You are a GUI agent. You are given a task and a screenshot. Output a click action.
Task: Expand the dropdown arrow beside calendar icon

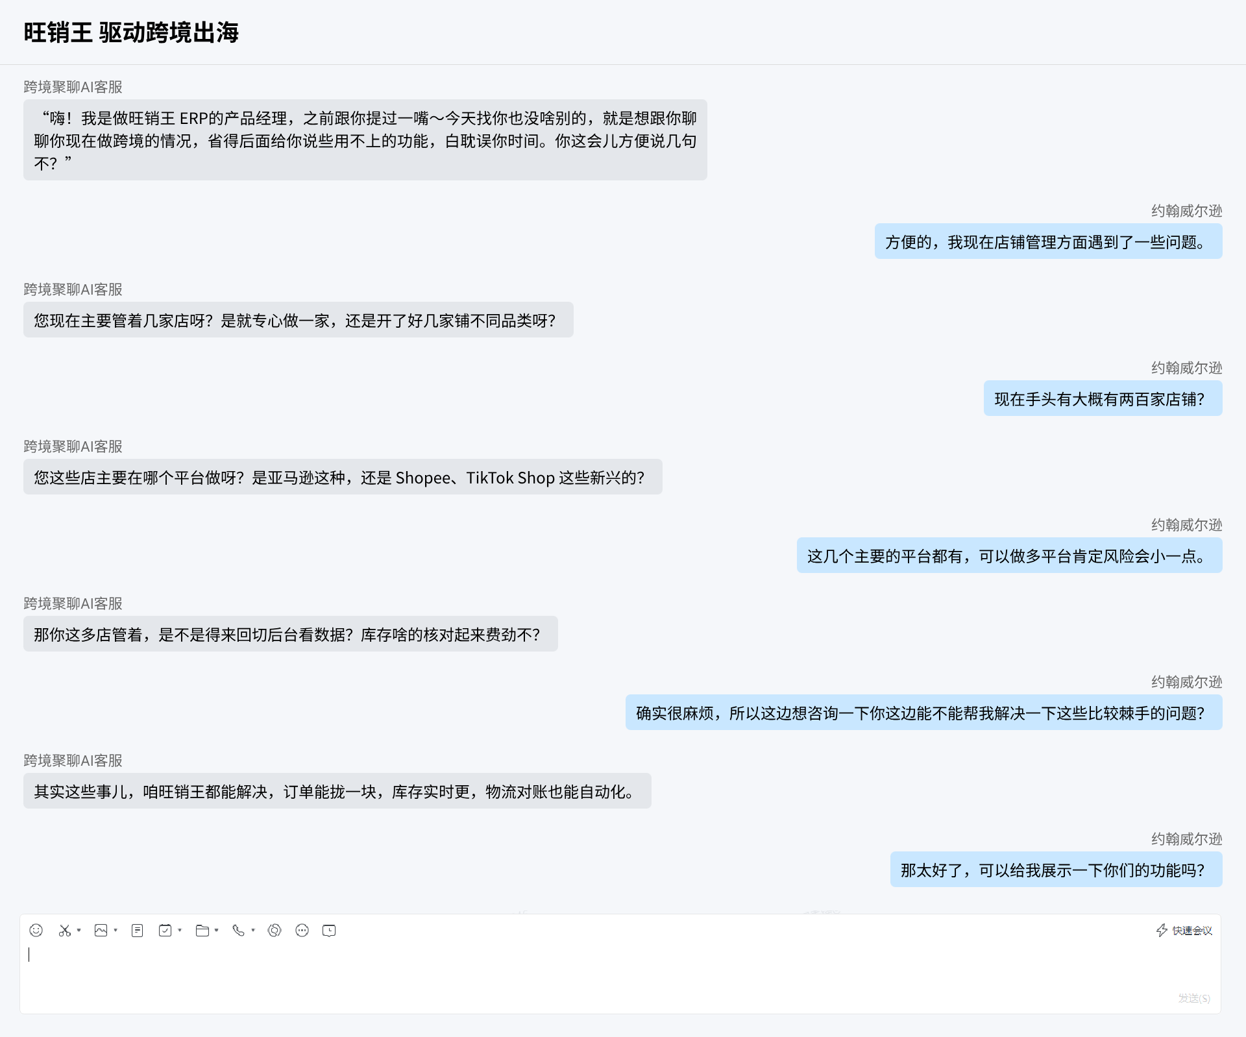coord(180,930)
